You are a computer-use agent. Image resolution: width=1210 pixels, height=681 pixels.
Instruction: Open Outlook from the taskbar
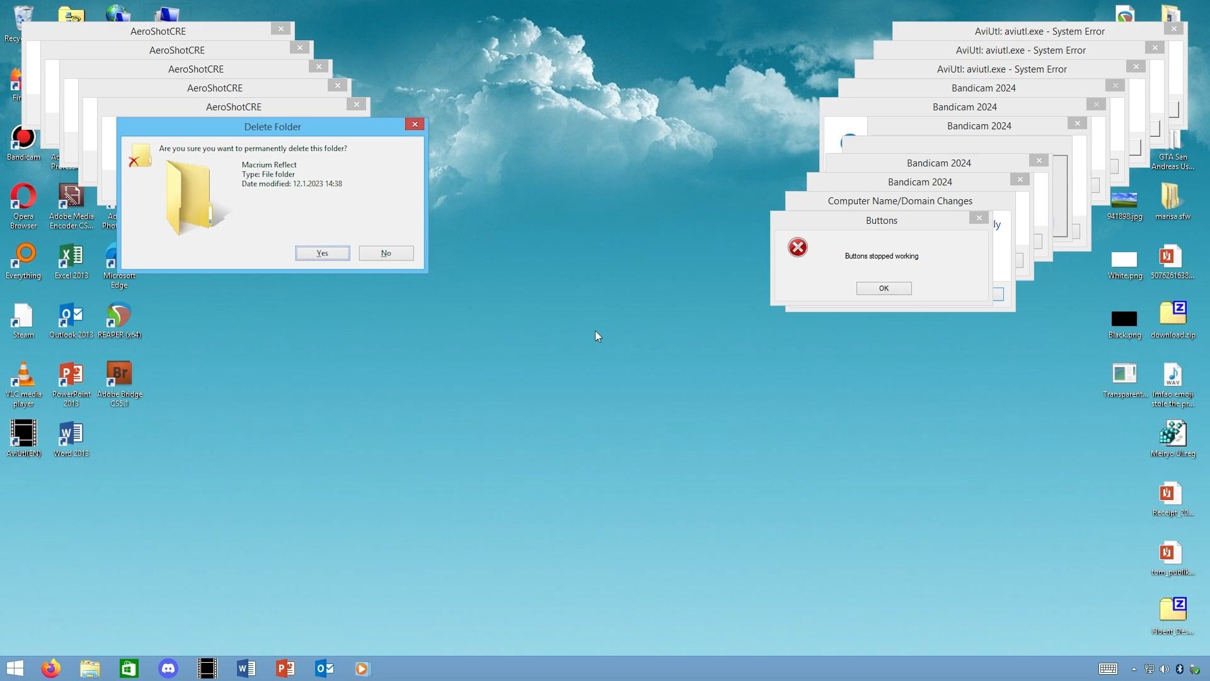point(325,668)
